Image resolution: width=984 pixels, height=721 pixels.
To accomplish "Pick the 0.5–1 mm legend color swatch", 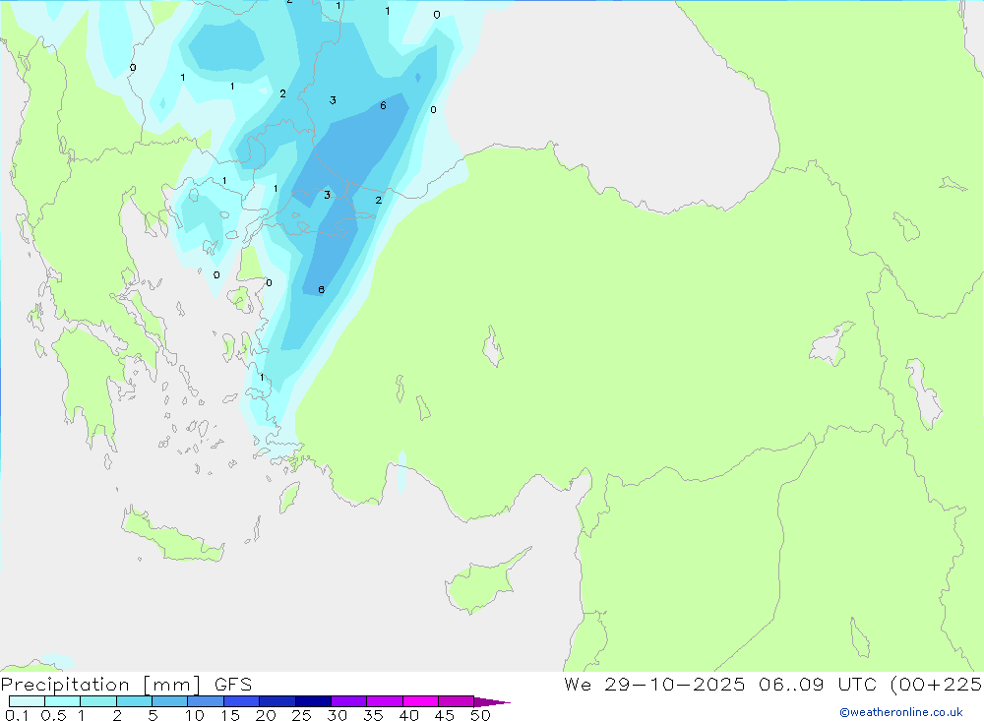I will (63, 701).
